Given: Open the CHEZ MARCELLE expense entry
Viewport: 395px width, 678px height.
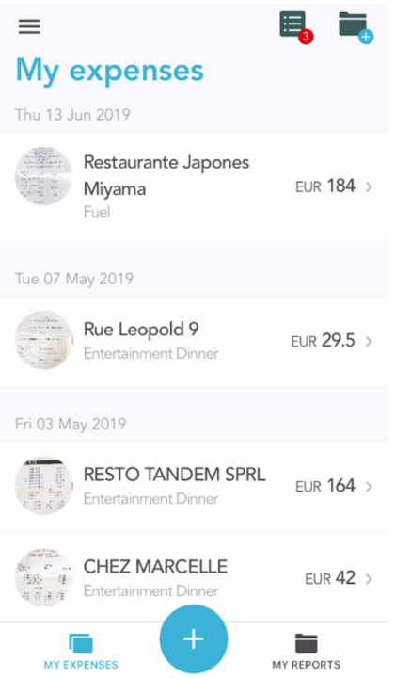Looking at the screenshot, I should point(194,577).
